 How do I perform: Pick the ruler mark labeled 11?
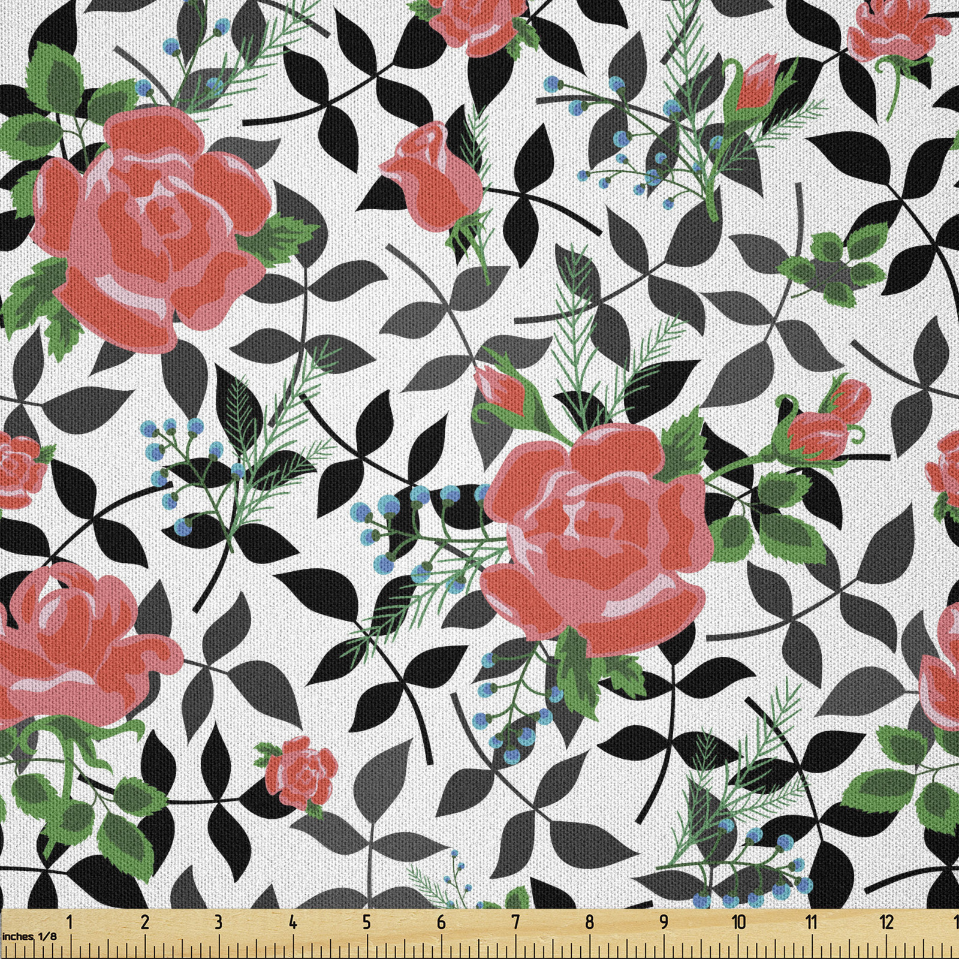(x=812, y=922)
